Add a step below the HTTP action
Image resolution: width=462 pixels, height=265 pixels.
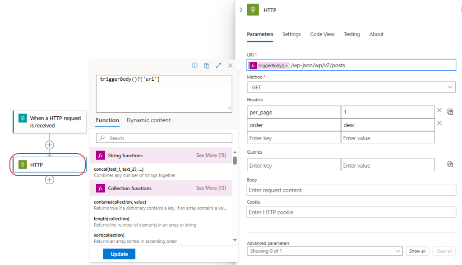(x=50, y=180)
